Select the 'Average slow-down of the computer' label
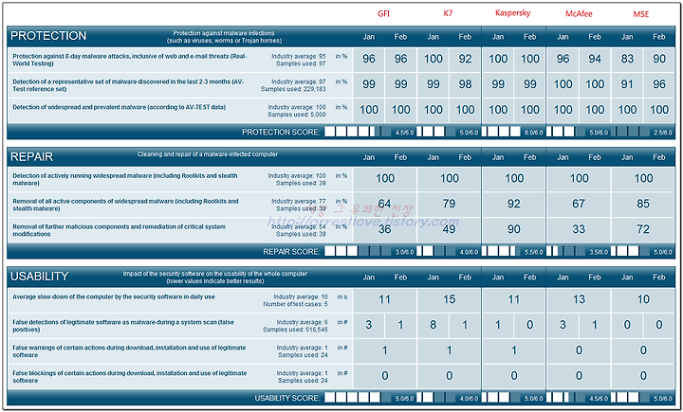Viewport: 683px width, 412px height. 114,296
